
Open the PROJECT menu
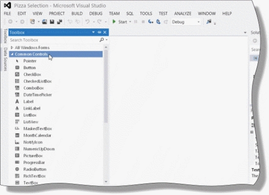(57, 13)
